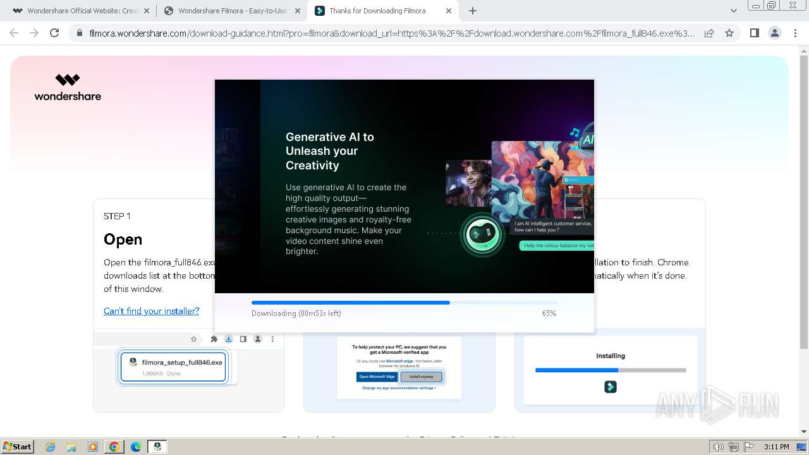The height and width of the screenshot is (455, 809).
Task: Open File Explorer from taskbar
Action: point(71,447)
